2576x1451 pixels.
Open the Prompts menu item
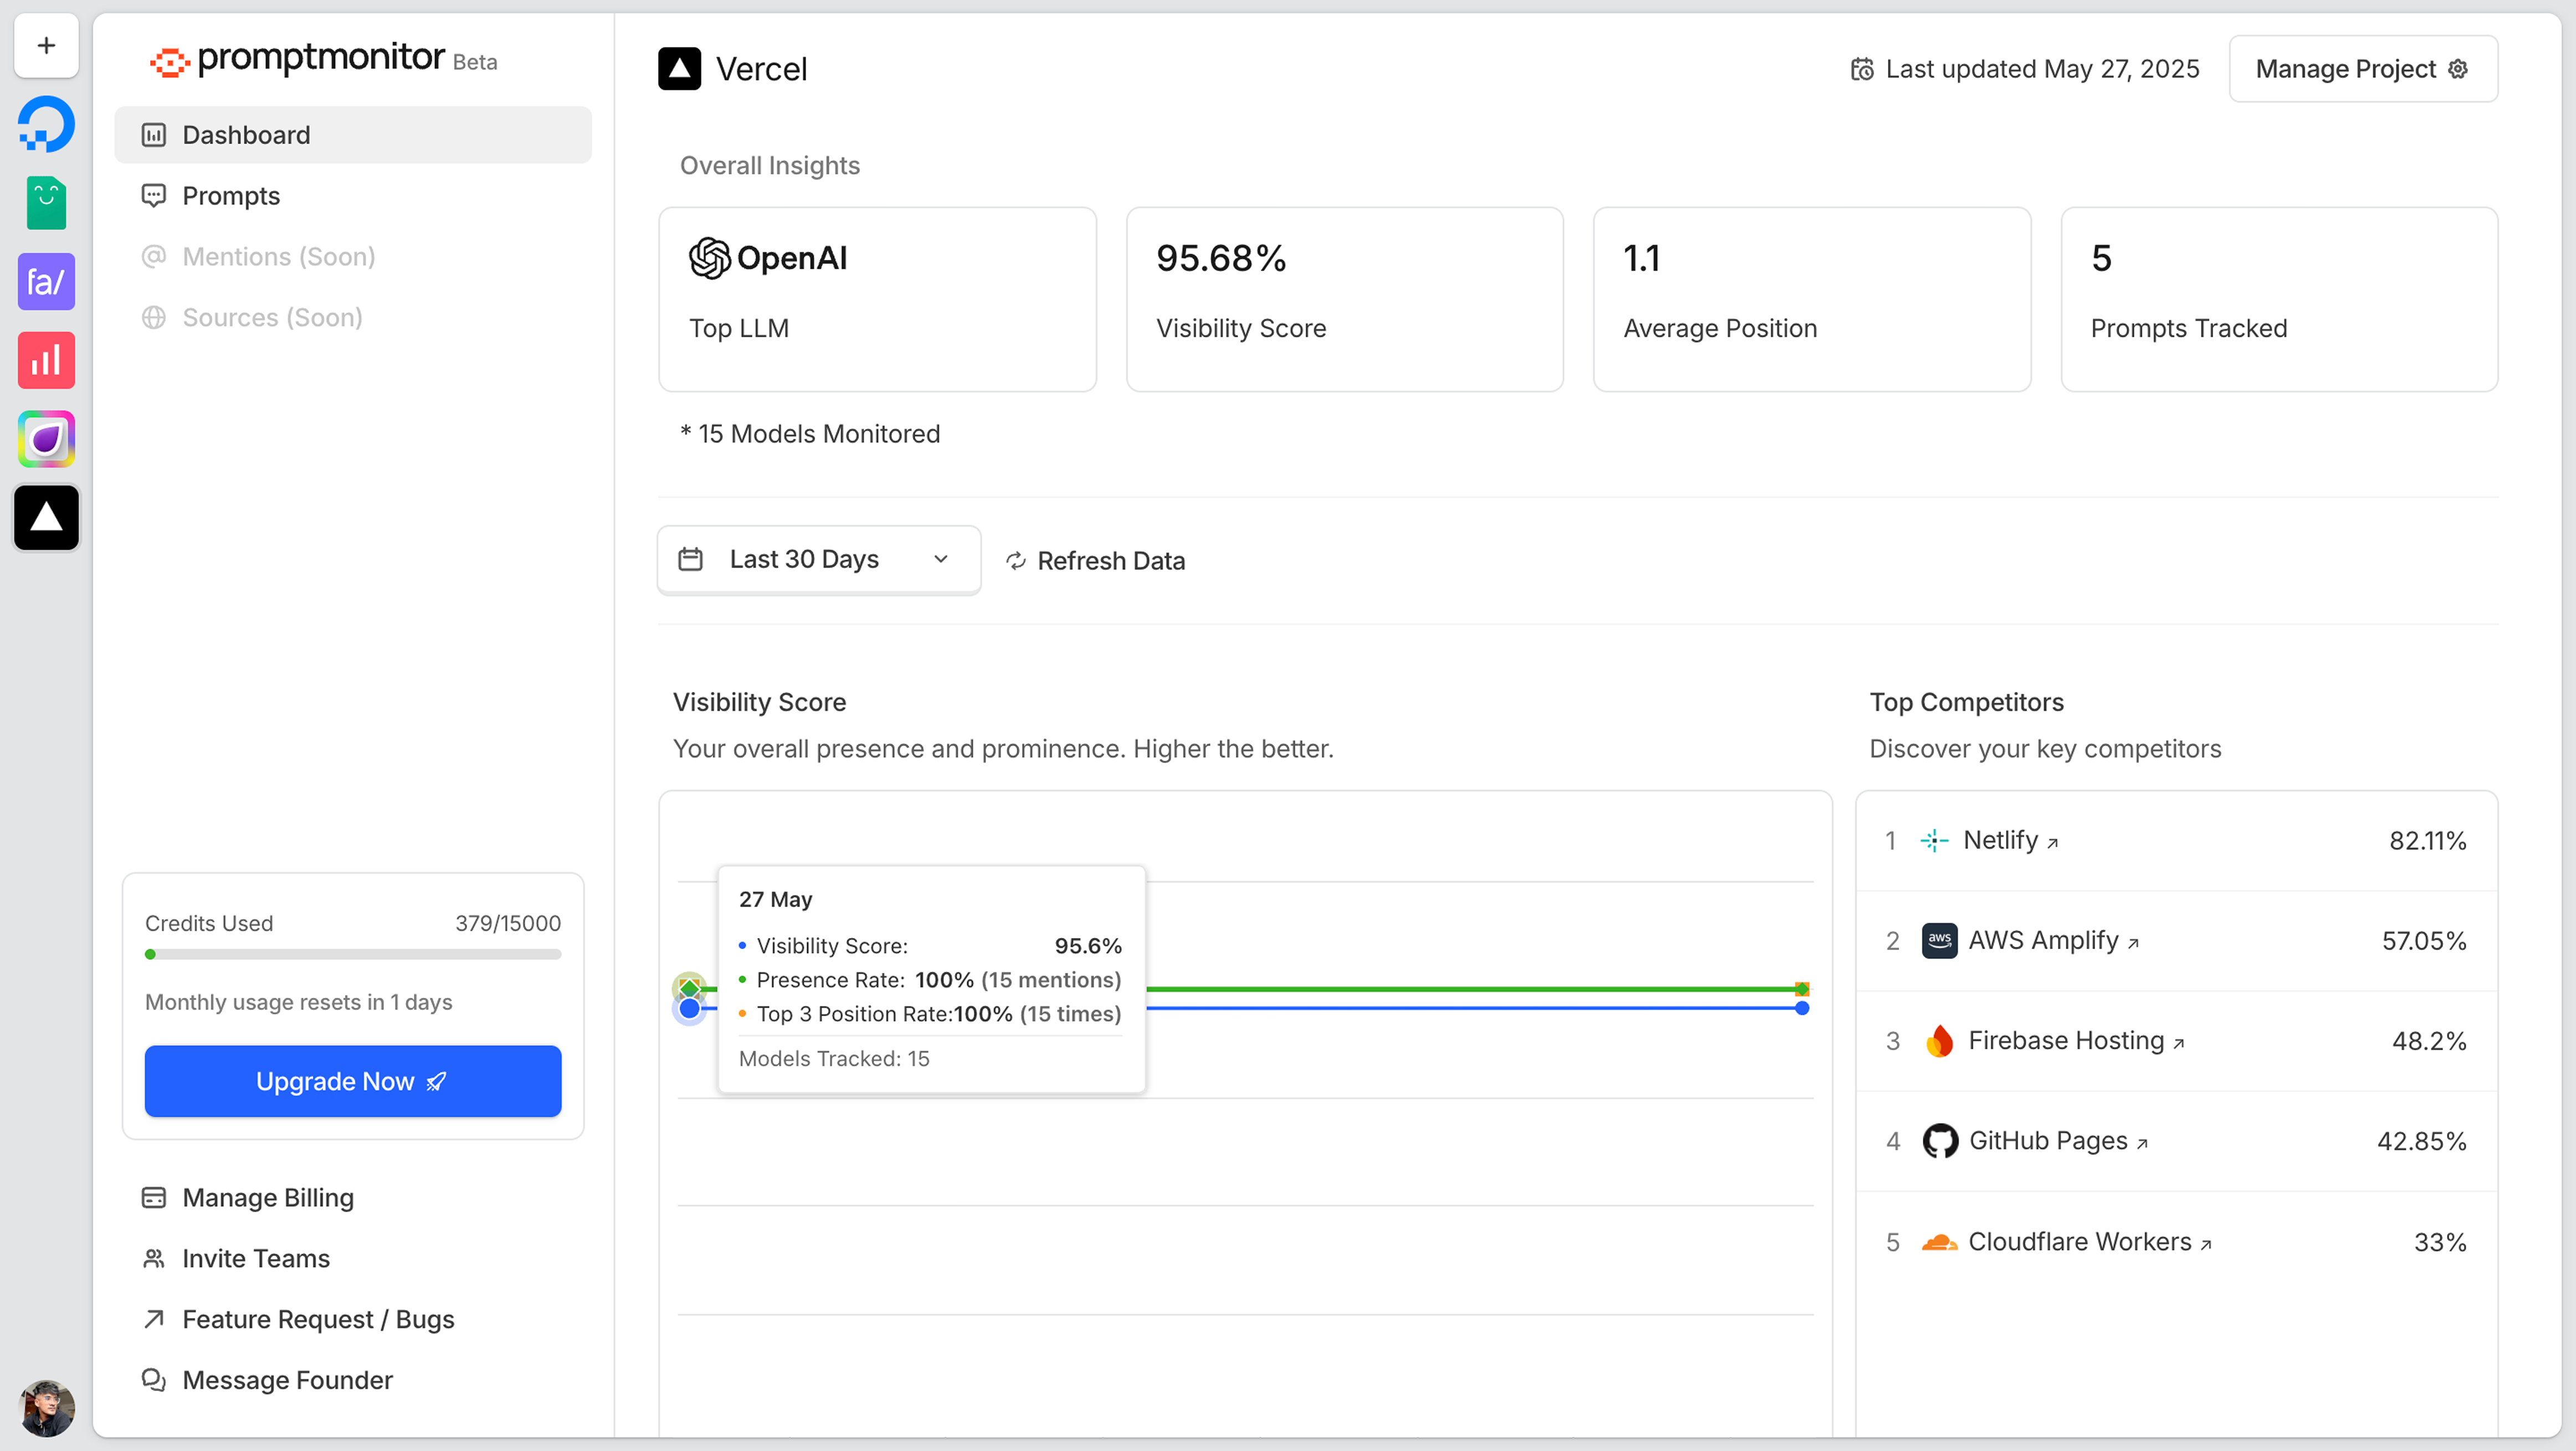(x=230, y=196)
